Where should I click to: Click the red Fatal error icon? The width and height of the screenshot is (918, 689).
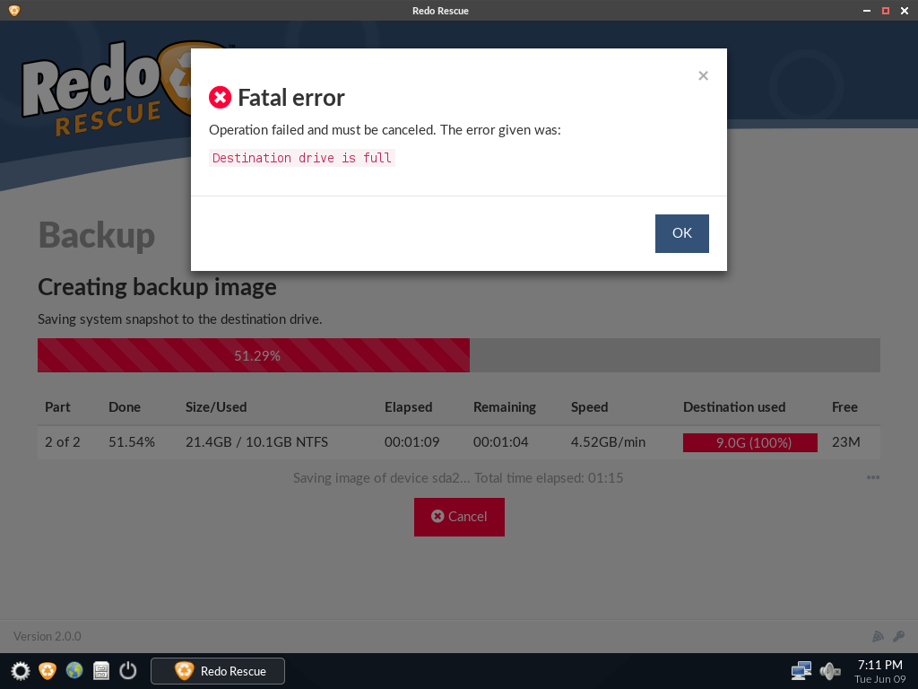(221, 97)
